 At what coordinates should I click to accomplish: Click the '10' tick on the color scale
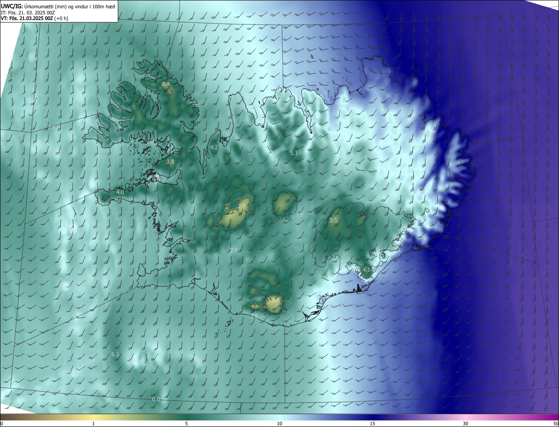(x=279, y=424)
